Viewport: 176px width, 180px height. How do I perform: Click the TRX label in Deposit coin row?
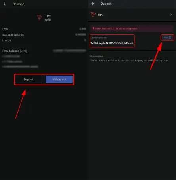(x=100, y=15)
